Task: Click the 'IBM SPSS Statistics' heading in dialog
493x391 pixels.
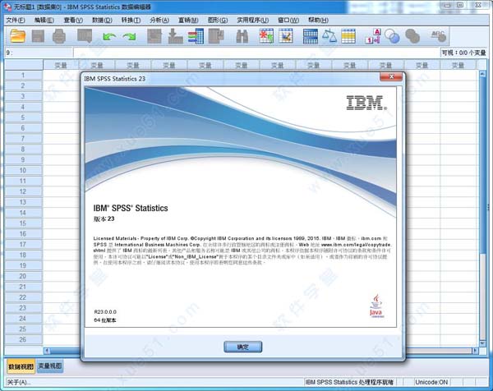Action: coord(131,208)
